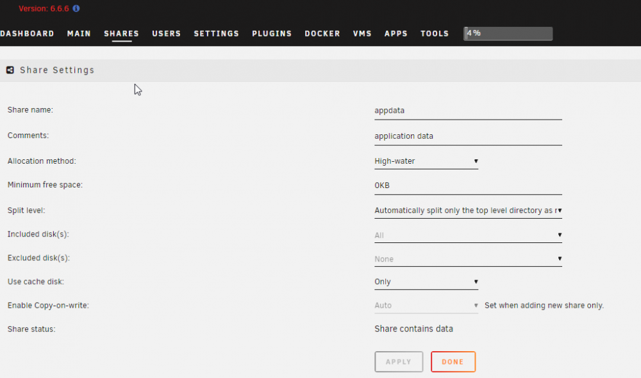Click the Set when adding new share only note
This screenshot has width=641, height=378.
(x=544, y=306)
